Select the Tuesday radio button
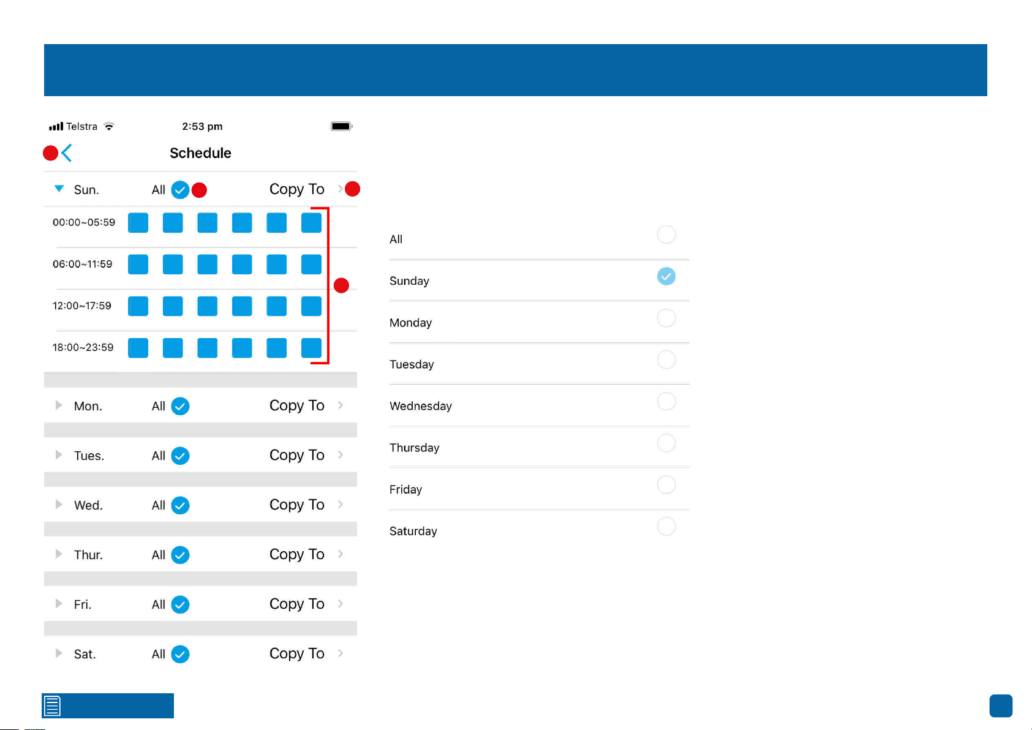 [x=666, y=359]
